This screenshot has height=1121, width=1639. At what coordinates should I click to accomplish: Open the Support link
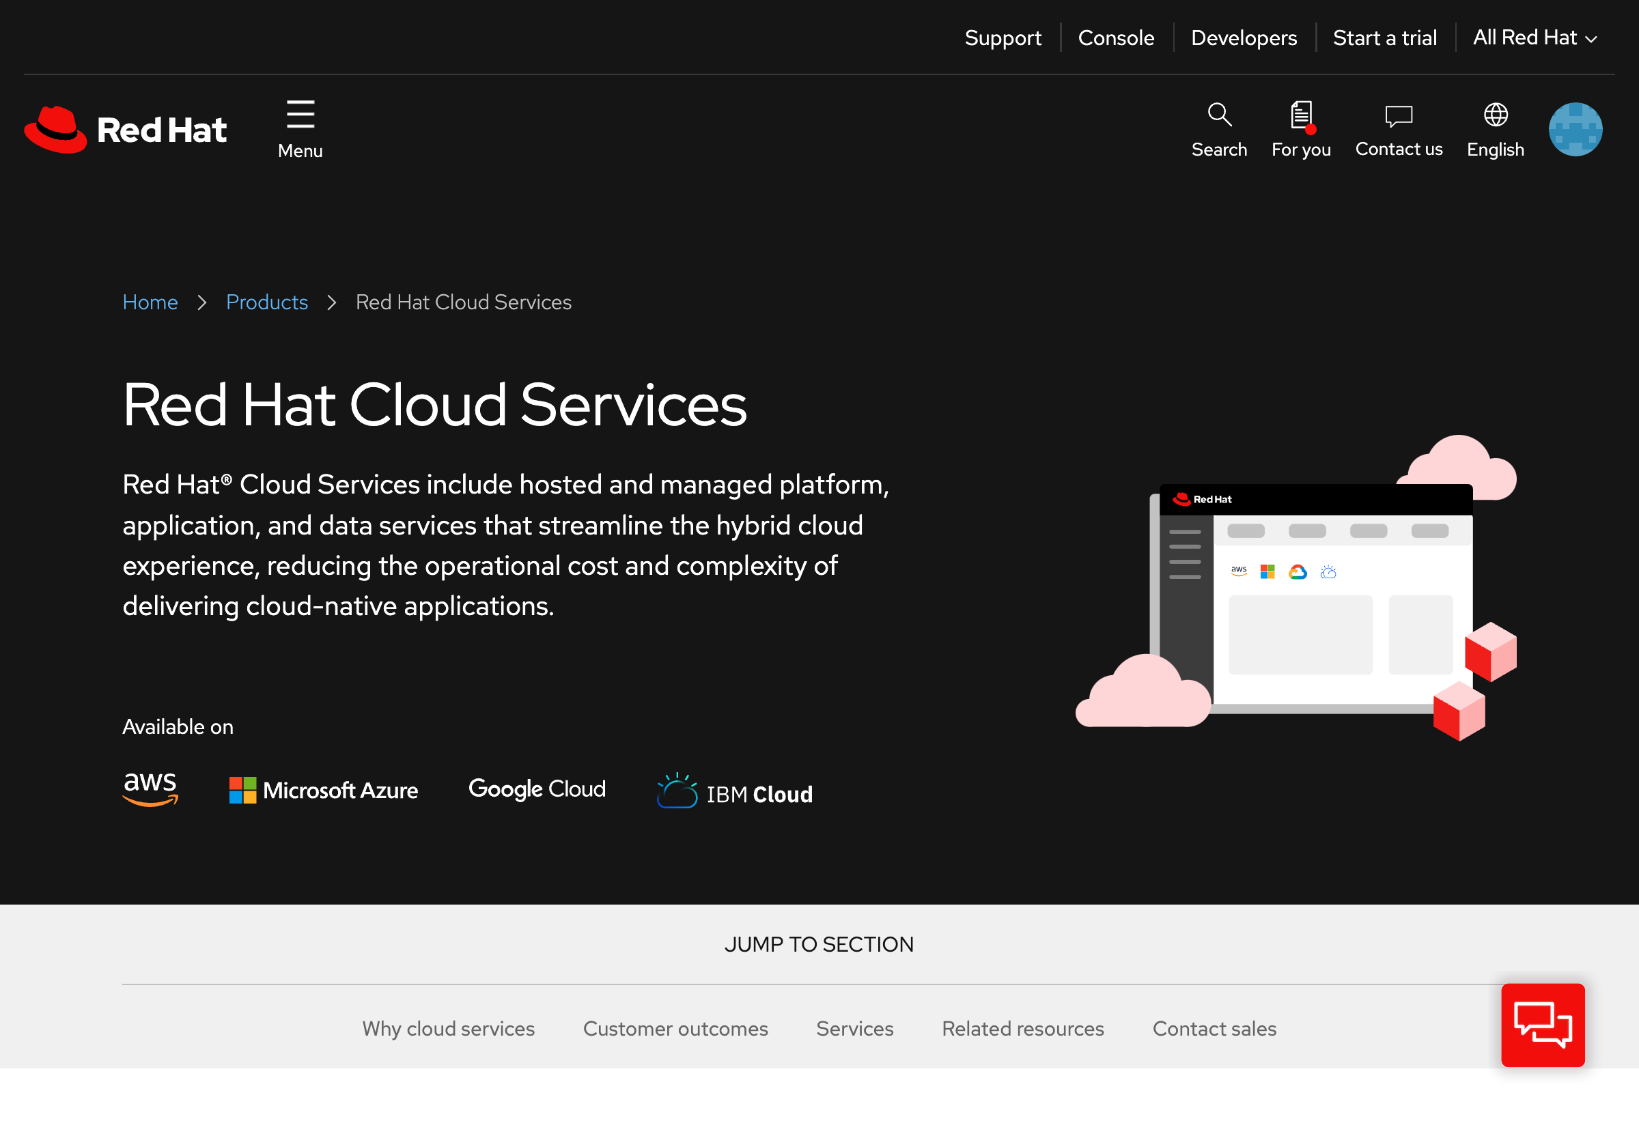(1003, 38)
